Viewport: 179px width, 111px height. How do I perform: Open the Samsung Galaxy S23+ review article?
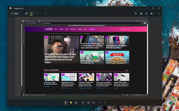click(x=117, y=43)
